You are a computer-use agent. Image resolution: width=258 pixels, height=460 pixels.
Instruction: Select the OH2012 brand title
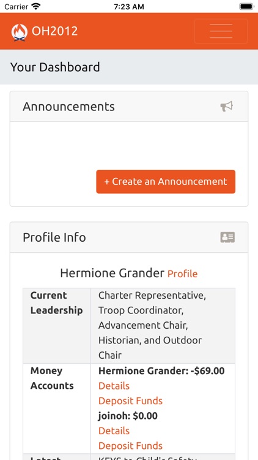pos(54,31)
